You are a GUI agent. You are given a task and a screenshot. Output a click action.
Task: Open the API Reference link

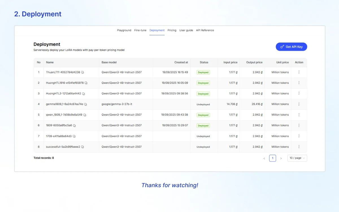205,30
